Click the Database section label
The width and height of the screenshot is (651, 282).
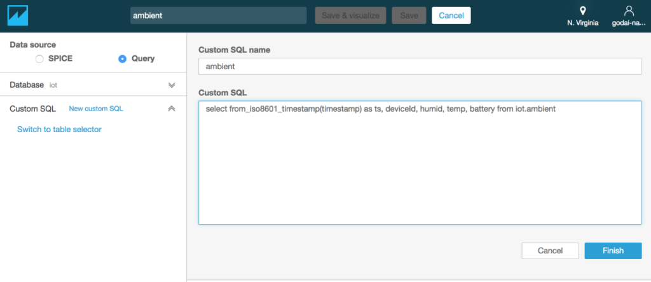pyautogui.click(x=27, y=84)
